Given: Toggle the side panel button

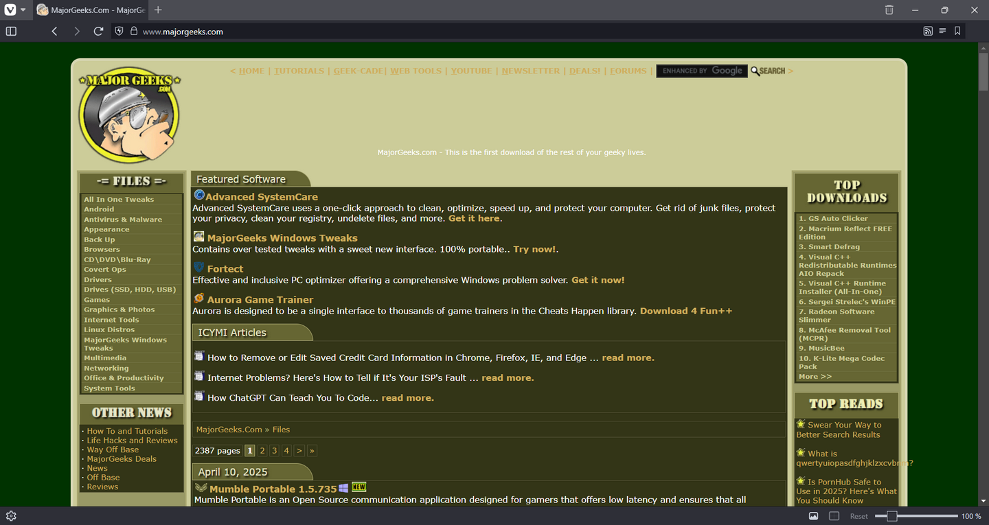Looking at the screenshot, I should pos(11,31).
